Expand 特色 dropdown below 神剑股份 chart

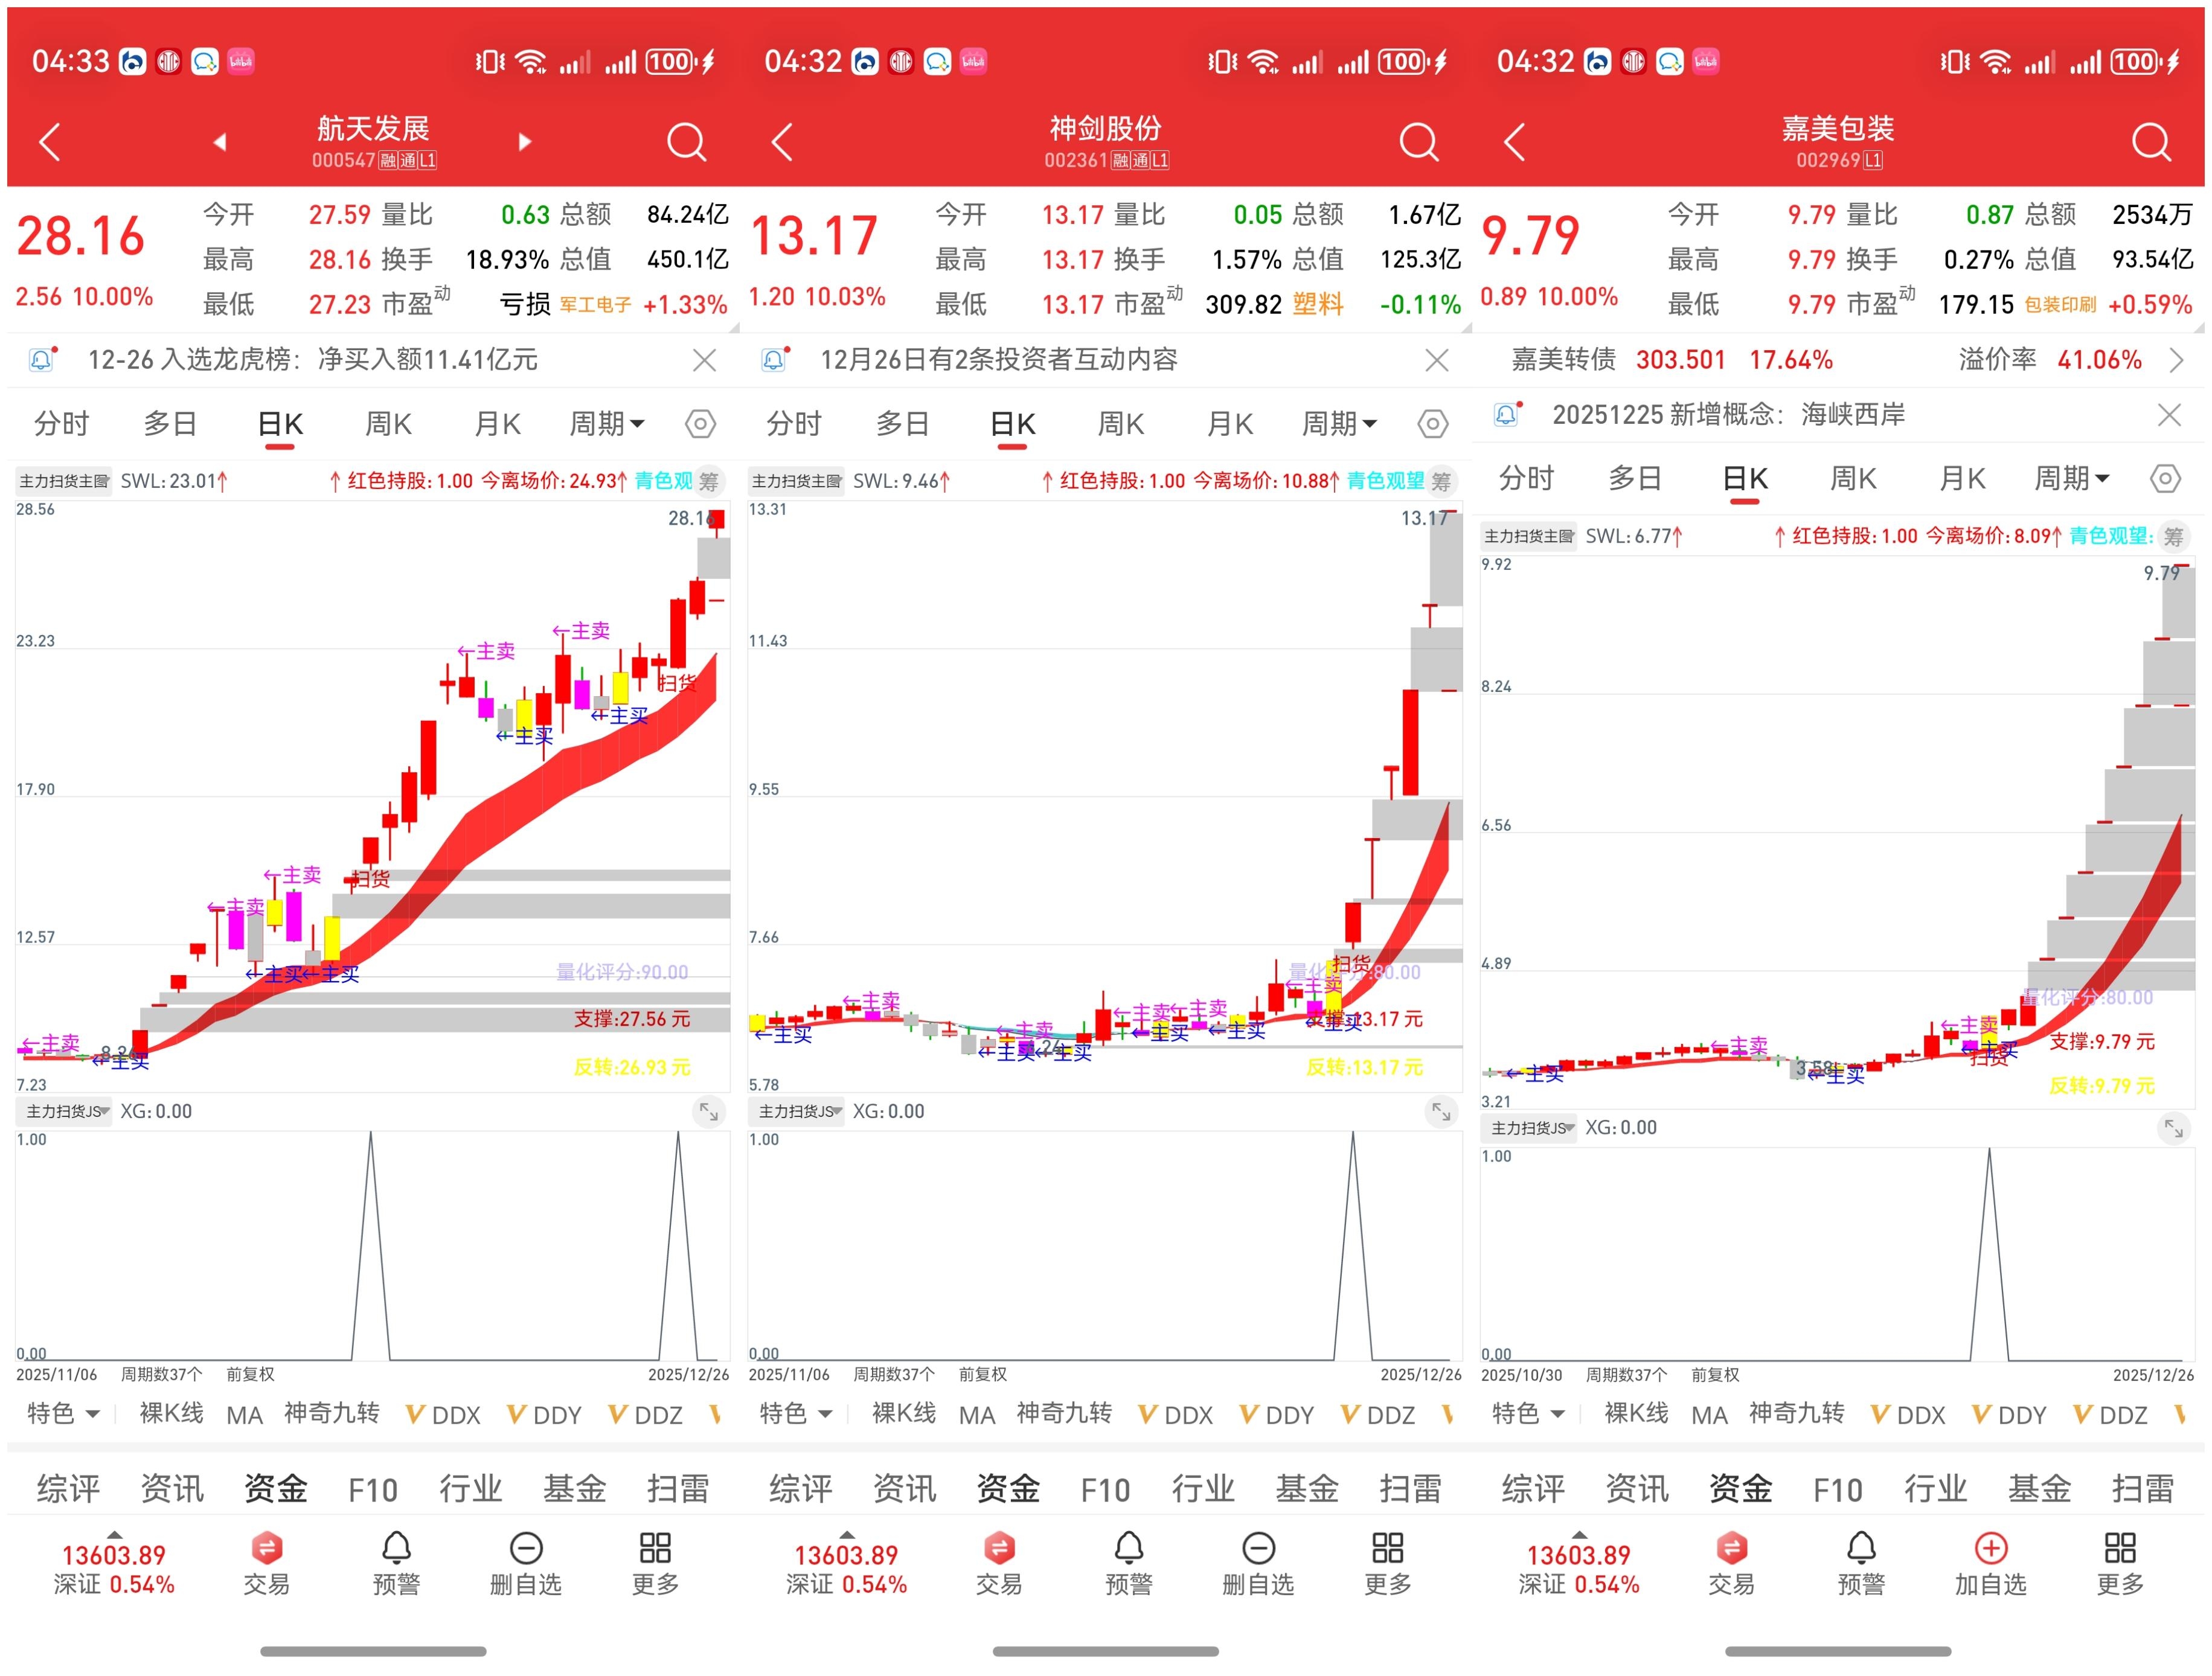pyautogui.click(x=795, y=1413)
